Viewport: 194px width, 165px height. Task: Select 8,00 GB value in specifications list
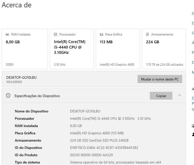76,126
